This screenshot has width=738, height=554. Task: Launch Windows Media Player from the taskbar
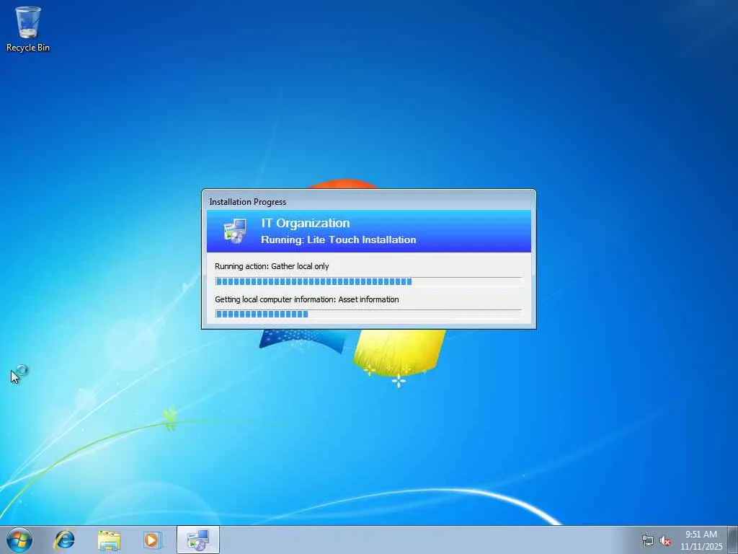pyautogui.click(x=153, y=540)
